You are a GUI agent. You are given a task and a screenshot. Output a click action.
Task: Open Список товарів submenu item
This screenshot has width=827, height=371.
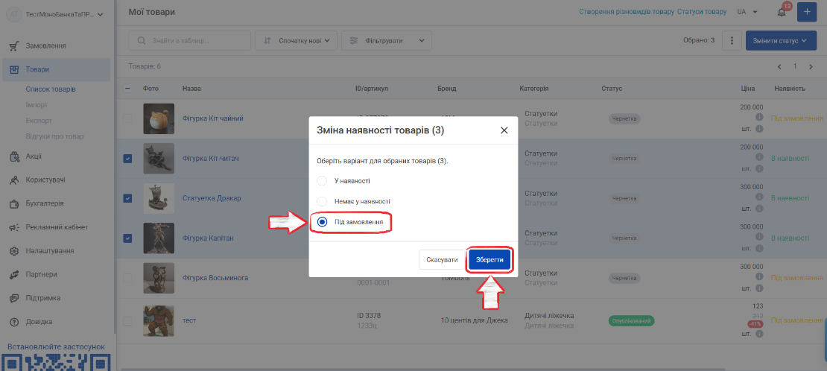51,89
